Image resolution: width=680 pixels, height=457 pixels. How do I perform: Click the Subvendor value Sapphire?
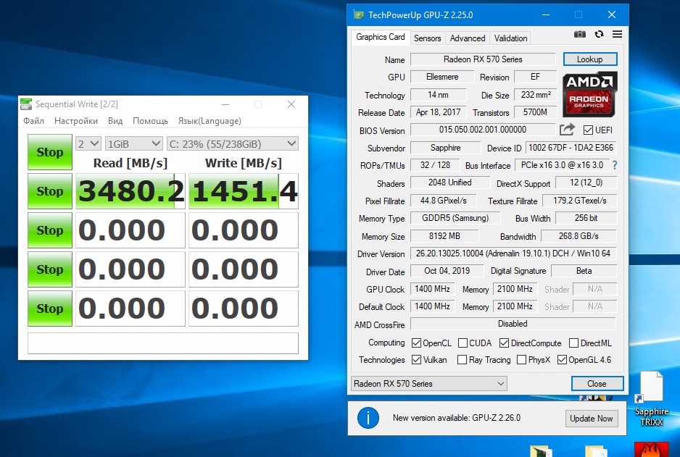[x=445, y=148]
